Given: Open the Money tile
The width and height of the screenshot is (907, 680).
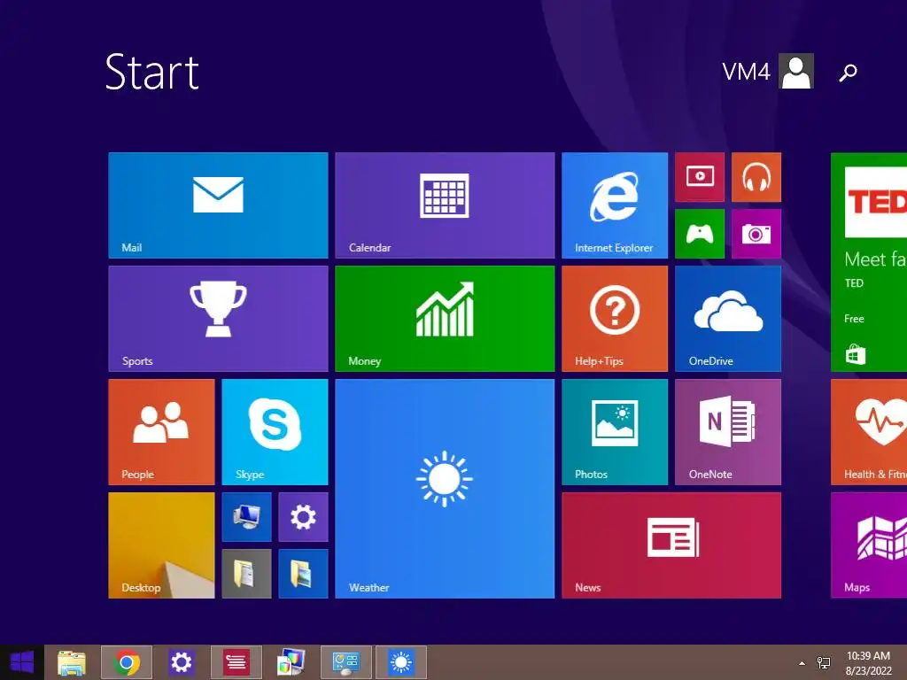Looking at the screenshot, I should coord(445,319).
